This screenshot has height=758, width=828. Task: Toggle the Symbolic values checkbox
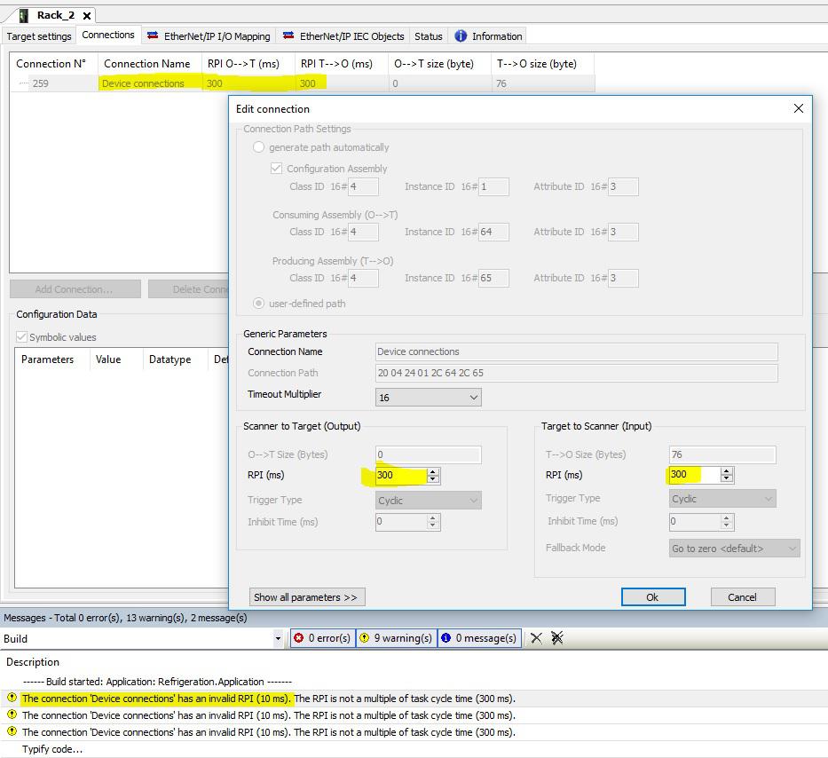(22, 337)
